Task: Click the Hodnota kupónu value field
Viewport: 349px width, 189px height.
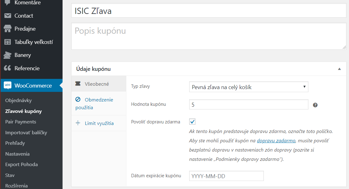Action: pyautogui.click(x=248, y=105)
